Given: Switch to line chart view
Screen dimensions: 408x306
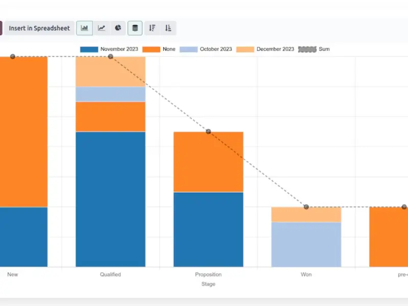Looking at the screenshot, I should click(x=101, y=28).
